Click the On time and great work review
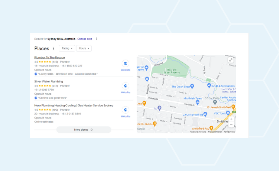Image resolution: width=279 pixels, height=171 pixels. click(53, 98)
